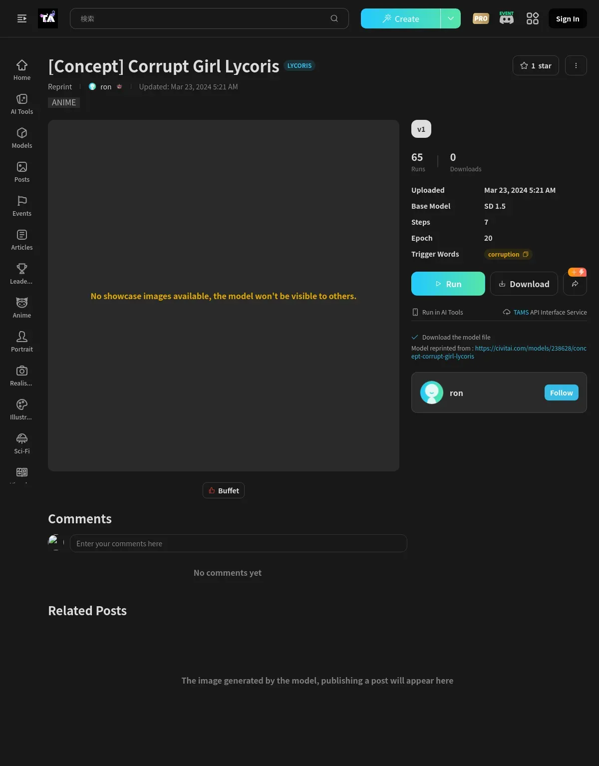Click the Create button
The width and height of the screenshot is (599, 766).
point(401,18)
